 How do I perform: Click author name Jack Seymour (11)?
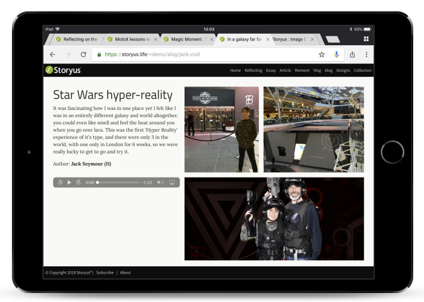[91, 164]
